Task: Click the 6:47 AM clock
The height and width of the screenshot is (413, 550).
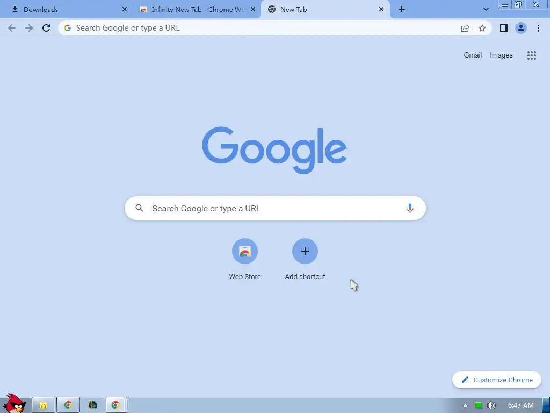Action: [521, 405]
